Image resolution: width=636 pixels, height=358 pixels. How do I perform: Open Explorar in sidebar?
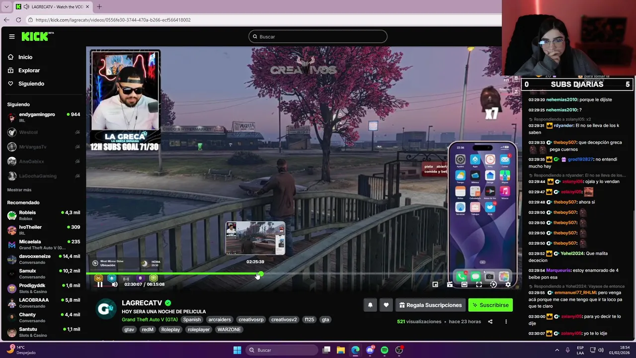pos(29,71)
